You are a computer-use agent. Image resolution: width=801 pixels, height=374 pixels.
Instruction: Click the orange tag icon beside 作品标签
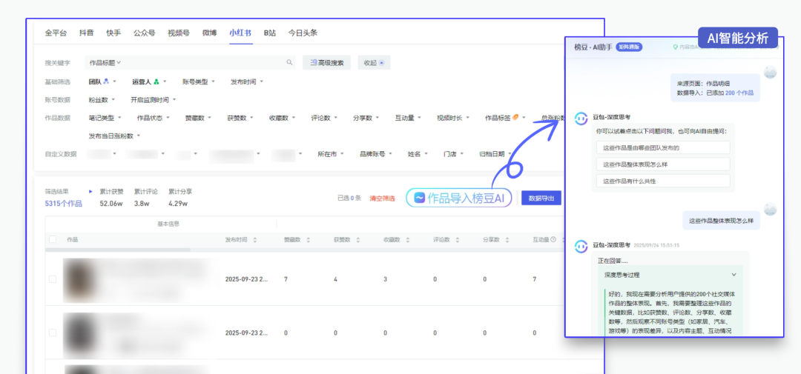click(516, 117)
